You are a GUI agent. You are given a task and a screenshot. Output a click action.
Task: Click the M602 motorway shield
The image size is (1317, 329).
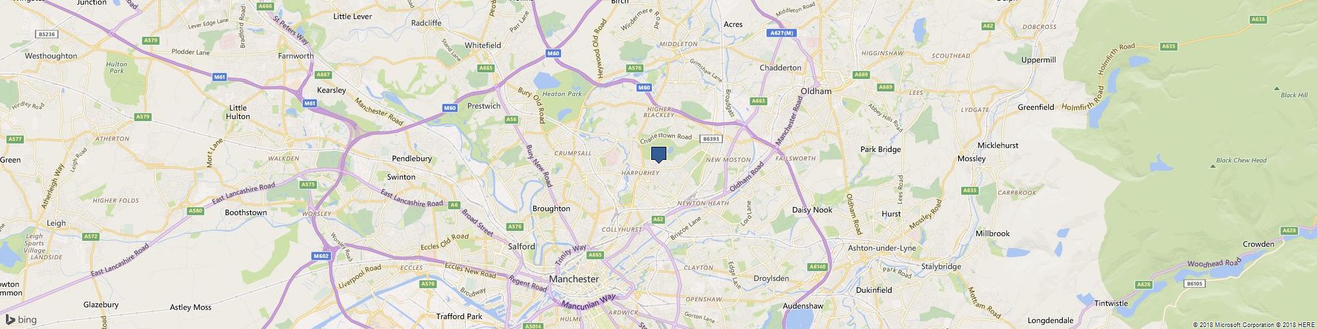pos(321,256)
